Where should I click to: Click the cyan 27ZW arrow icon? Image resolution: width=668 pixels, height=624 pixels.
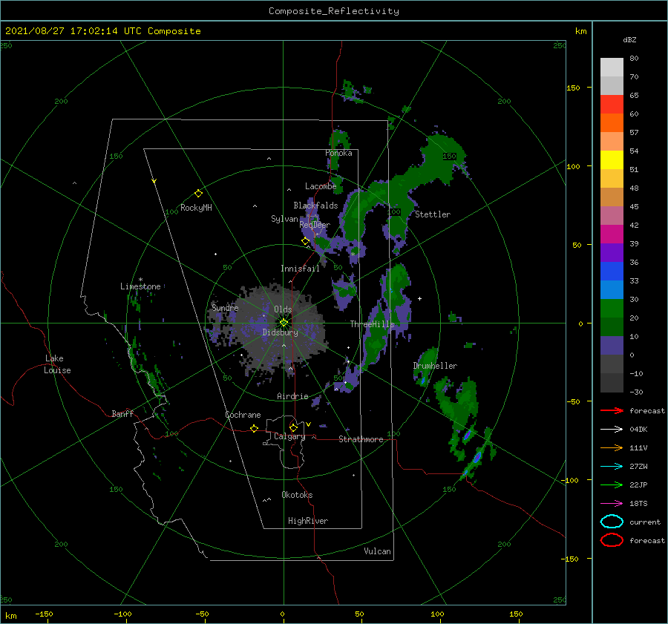[612, 467]
